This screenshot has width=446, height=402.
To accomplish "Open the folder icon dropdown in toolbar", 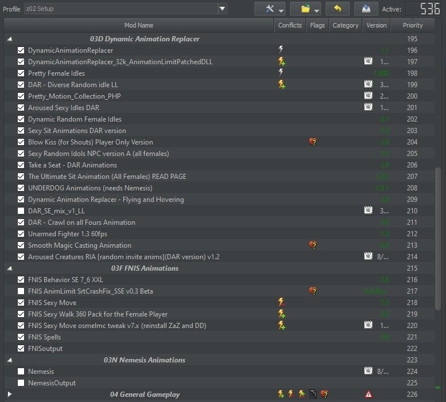I will [305, 9].
